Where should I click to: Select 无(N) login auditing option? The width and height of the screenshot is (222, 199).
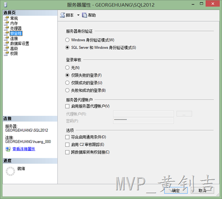(67, 68)
